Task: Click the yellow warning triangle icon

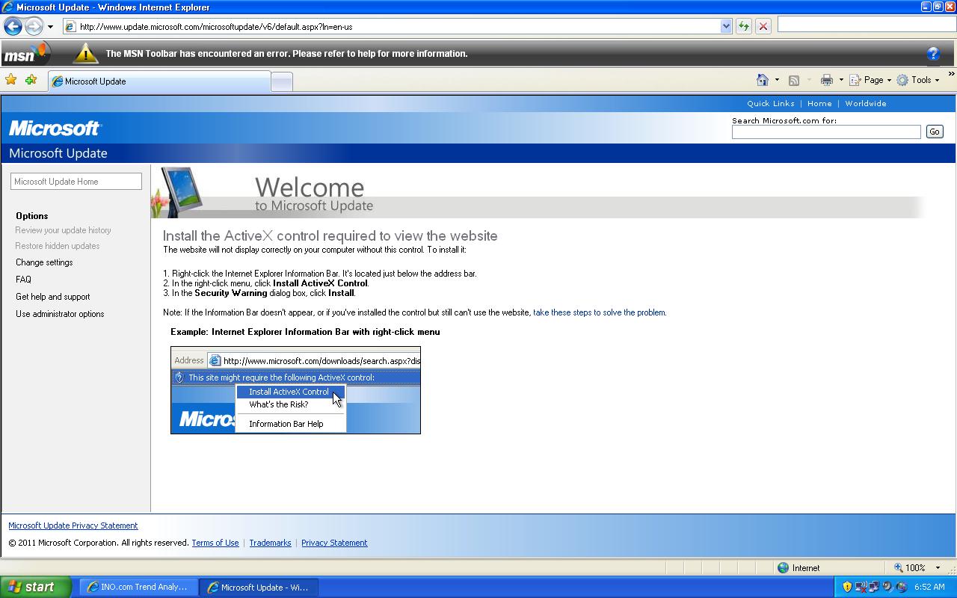Action: (85, 53)
